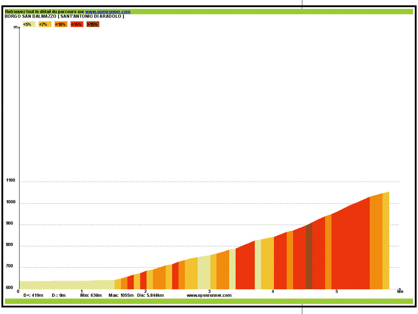Image resolution: width=418 pixels, height=314 pixels.
Task: Click the >15% brown legend swatch
Action: click(x=93, y=24)
